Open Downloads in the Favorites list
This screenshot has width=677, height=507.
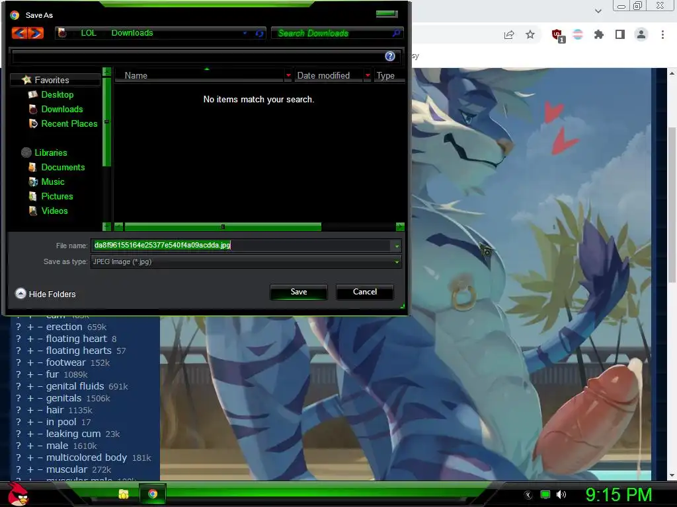(62, 109)
